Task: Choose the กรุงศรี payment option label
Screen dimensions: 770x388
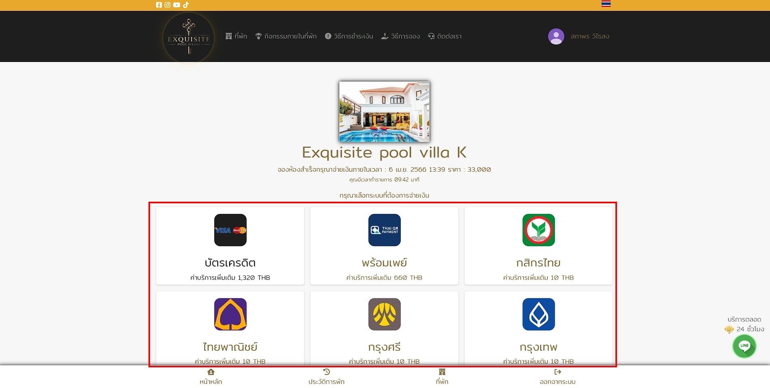Action: pyautogui.click(x=384, y=347)
